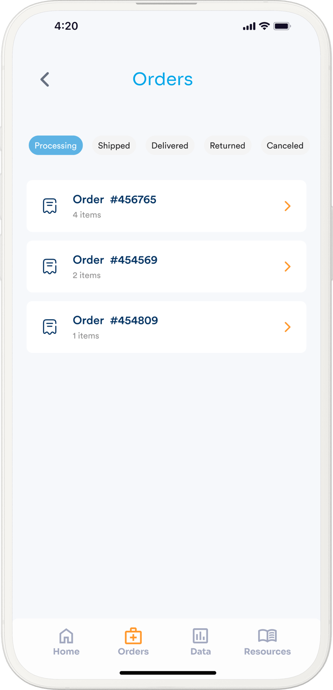Viewport: 333px width, 690px height.
Task: Open the Order #456765 title link
Action: (x=115, y=200)
